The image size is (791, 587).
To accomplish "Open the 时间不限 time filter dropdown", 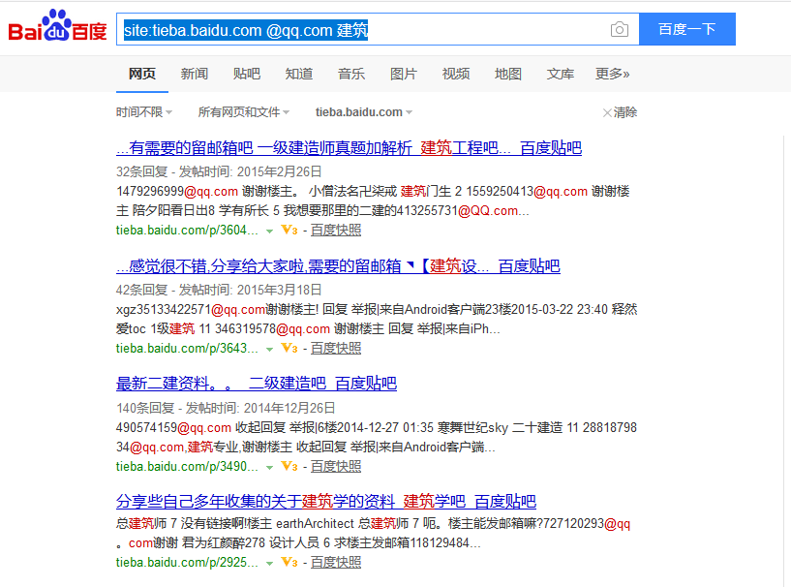I will coord(144,112).
